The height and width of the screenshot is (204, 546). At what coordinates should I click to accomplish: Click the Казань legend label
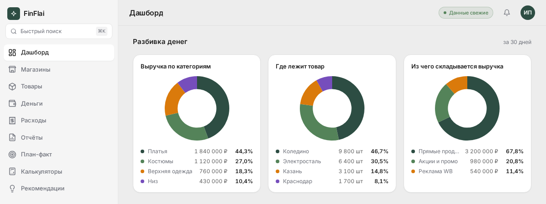click(293, 171)
